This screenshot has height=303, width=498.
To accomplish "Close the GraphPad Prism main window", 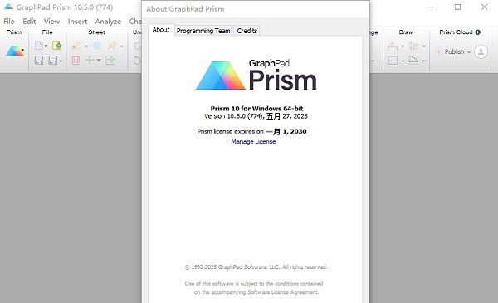I will (484, 7).
